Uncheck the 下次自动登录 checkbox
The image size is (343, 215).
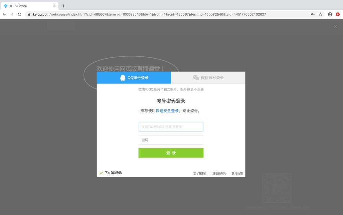[101, 173]
